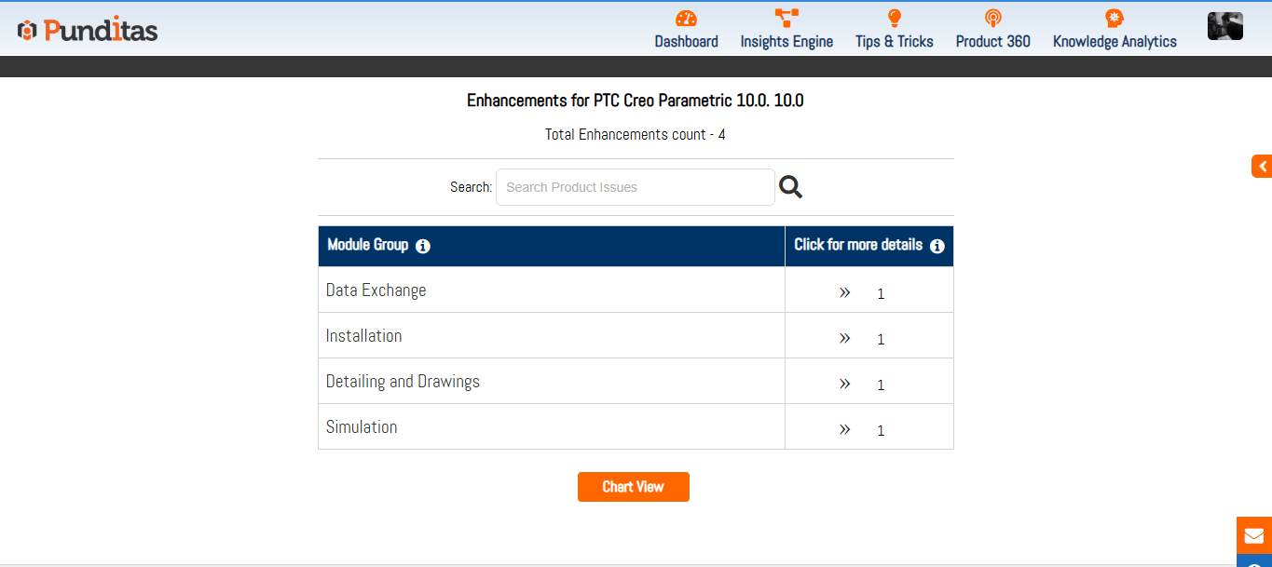This screenshot has width=1272, height=567.
Task: Expand Data Exchange details arrow
Action: point(844,292)
